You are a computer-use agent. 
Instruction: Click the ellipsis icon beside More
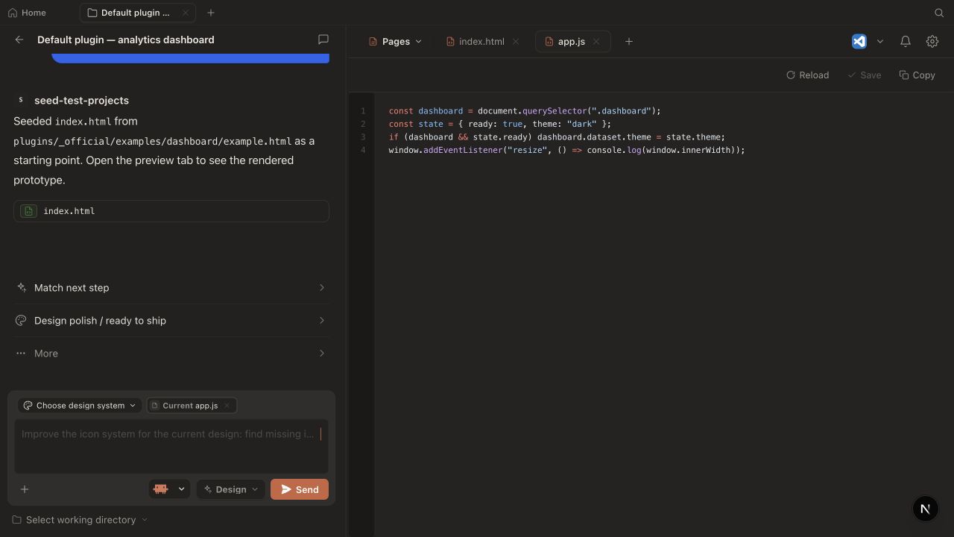(x=21, y=354)
